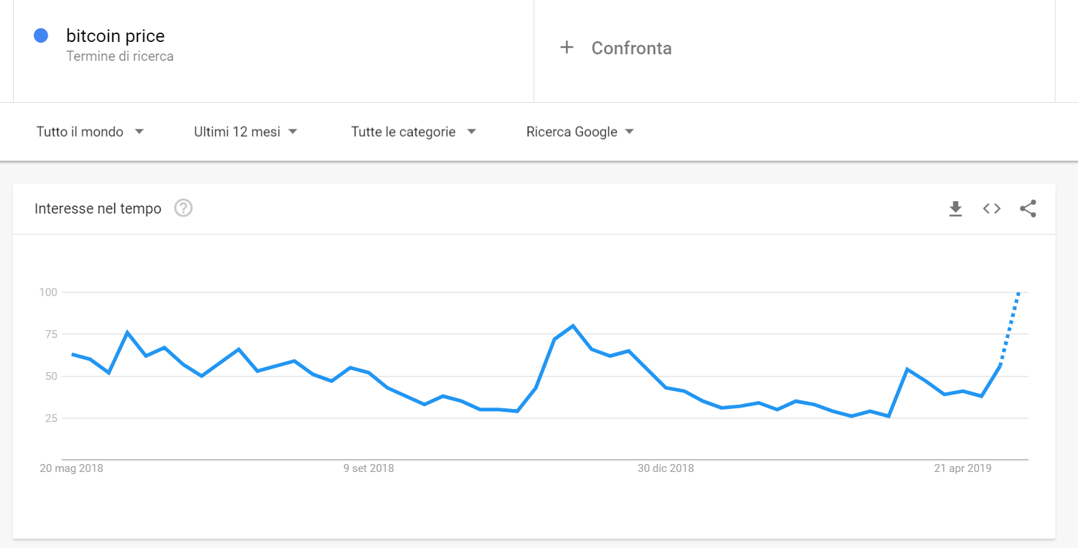The height and width of the screenshot is (548, 1078).
Task: Click the Interesse nel tempo heading
Action: 98,208
